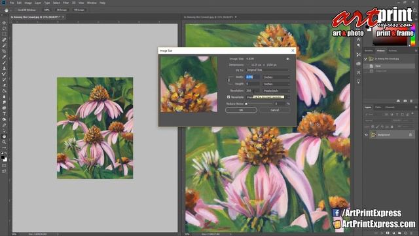Click the Width input field
419x236 pixels.
[x=253, y=77]
